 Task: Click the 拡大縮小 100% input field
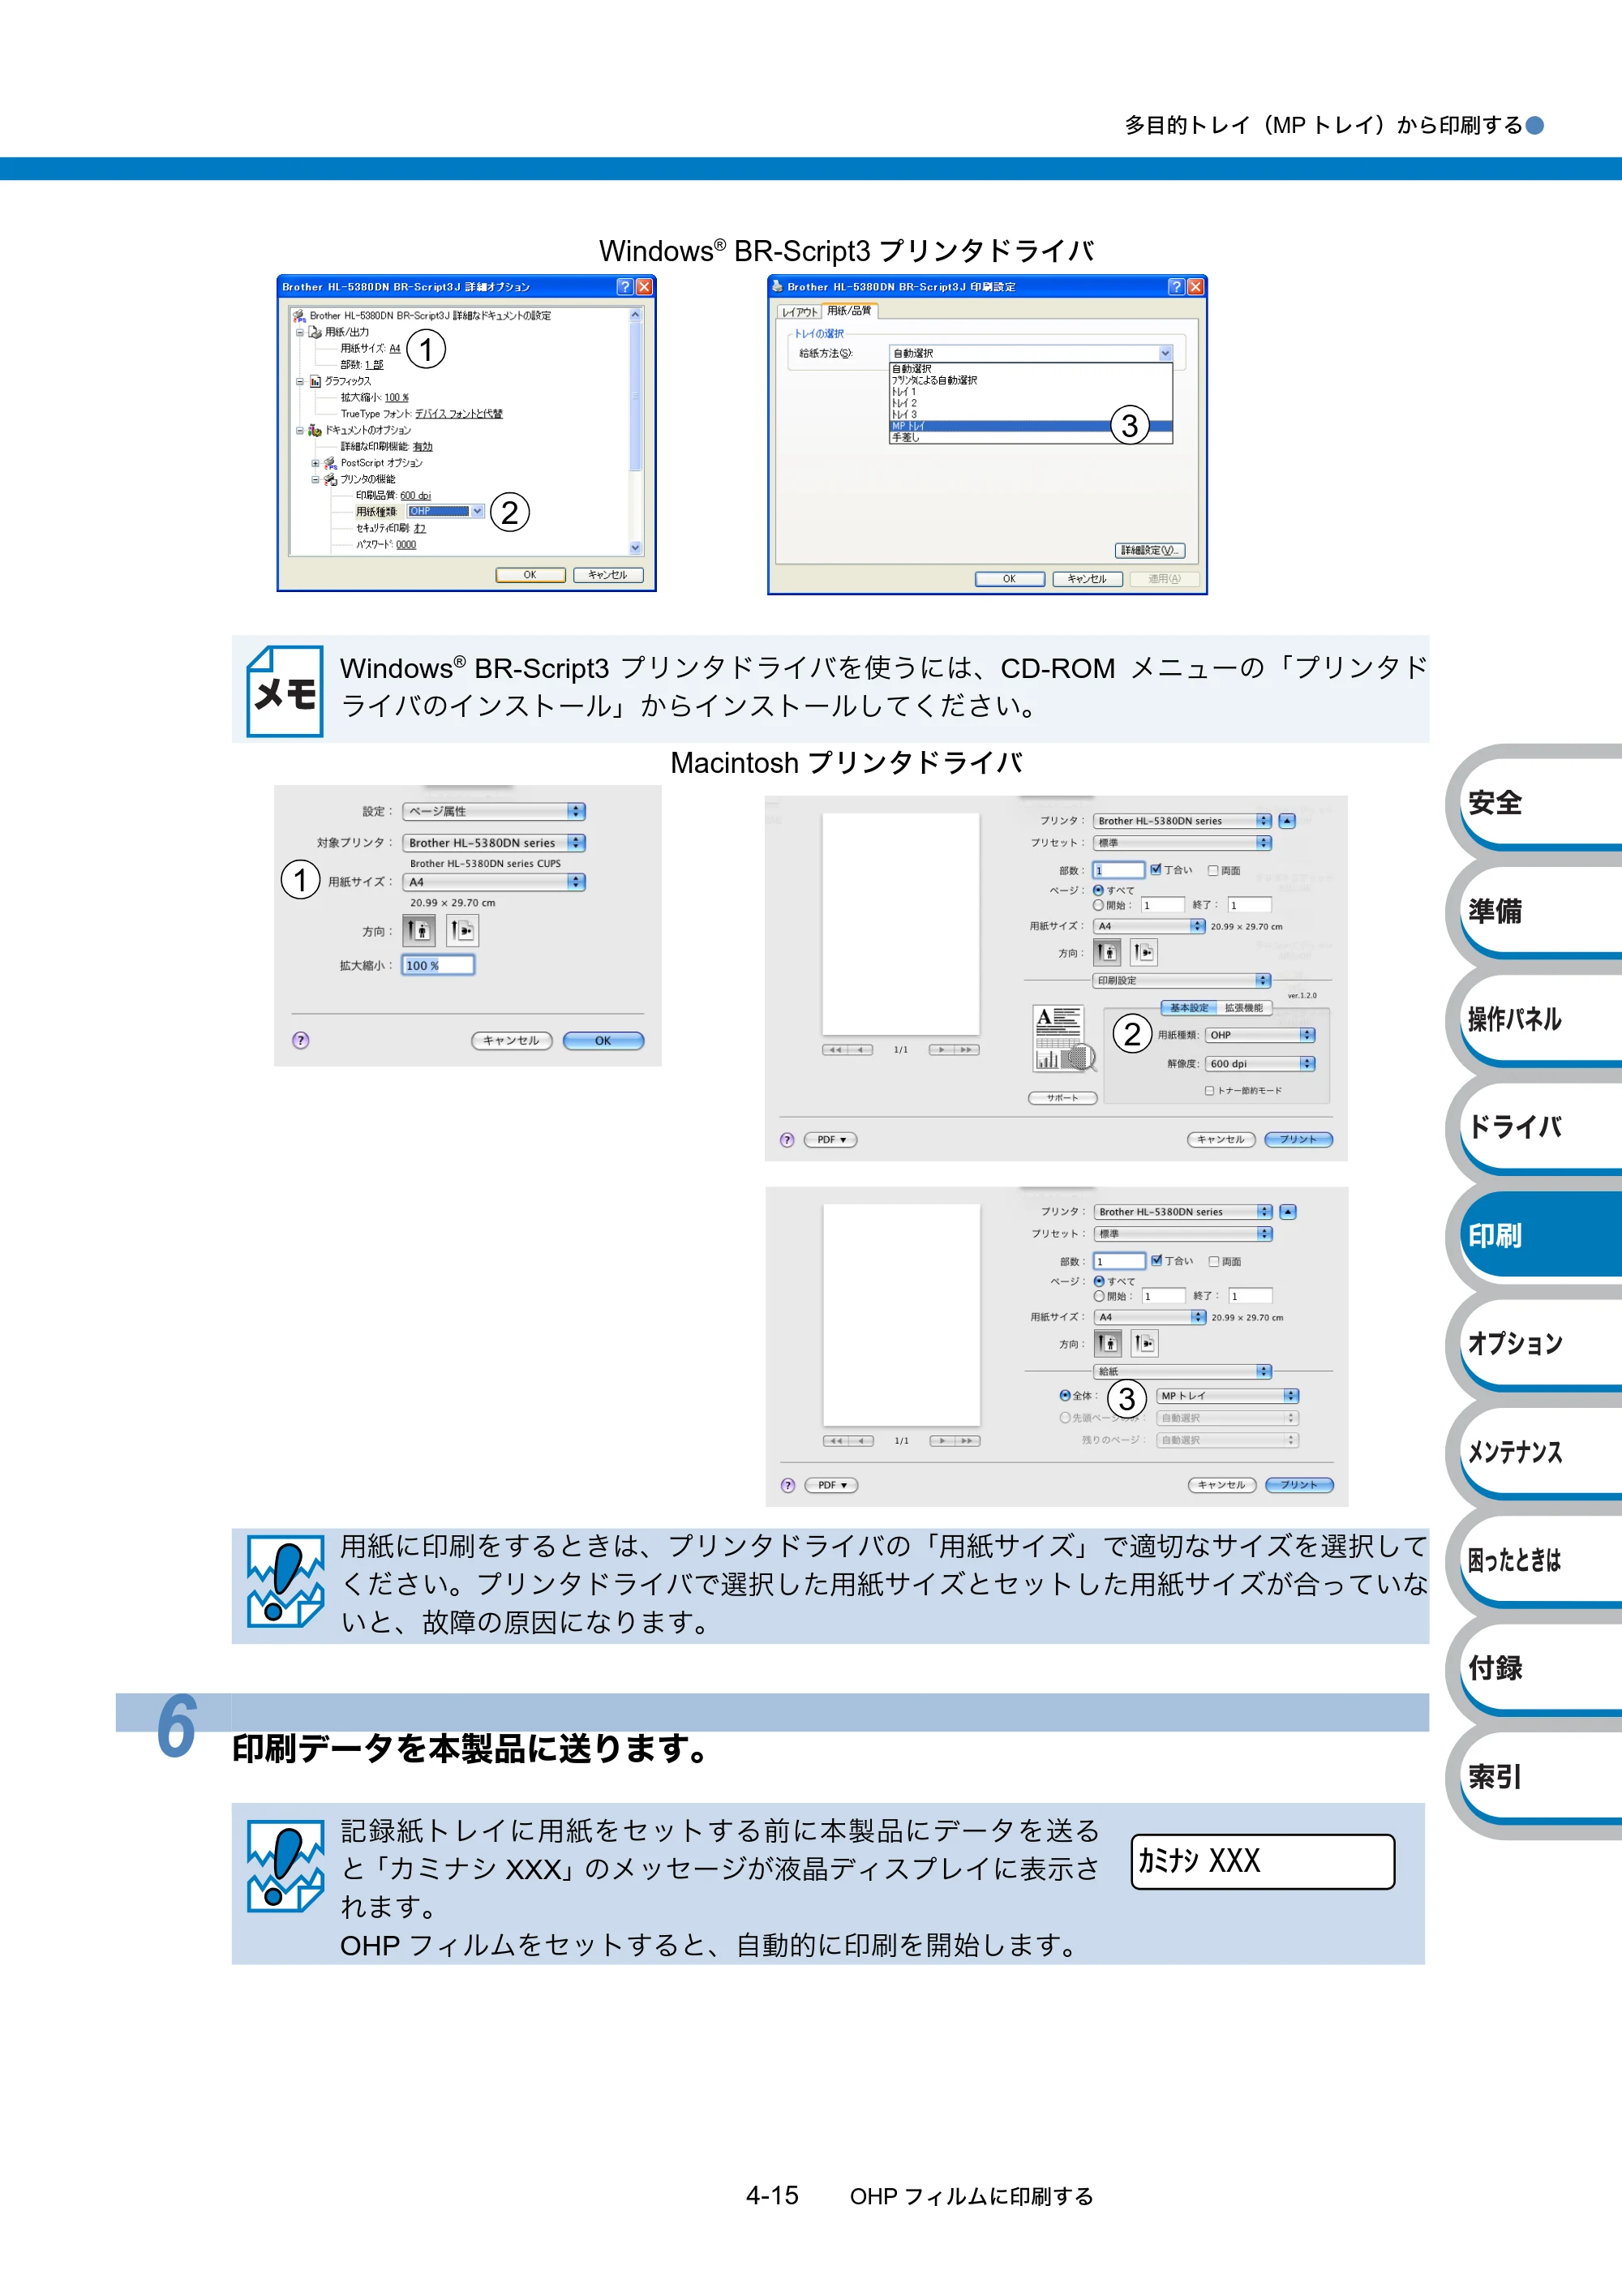pyautogui.click(x=438, y=965)
